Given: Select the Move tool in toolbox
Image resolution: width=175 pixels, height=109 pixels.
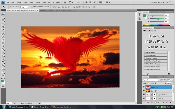Looking at the screenshot, I should click(3, 14).
